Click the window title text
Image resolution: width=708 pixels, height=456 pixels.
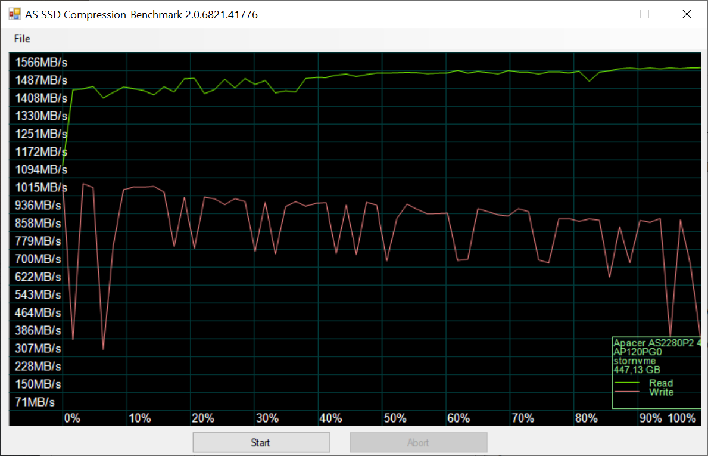point(141,15)
